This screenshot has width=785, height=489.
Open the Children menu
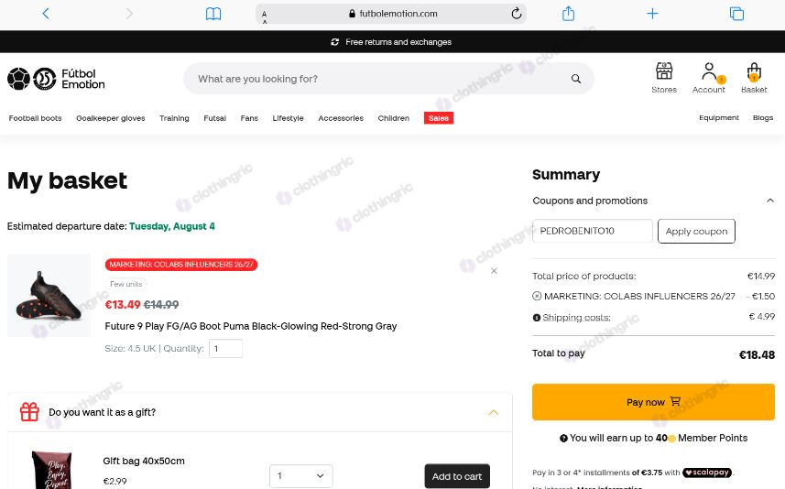(394, 118)
